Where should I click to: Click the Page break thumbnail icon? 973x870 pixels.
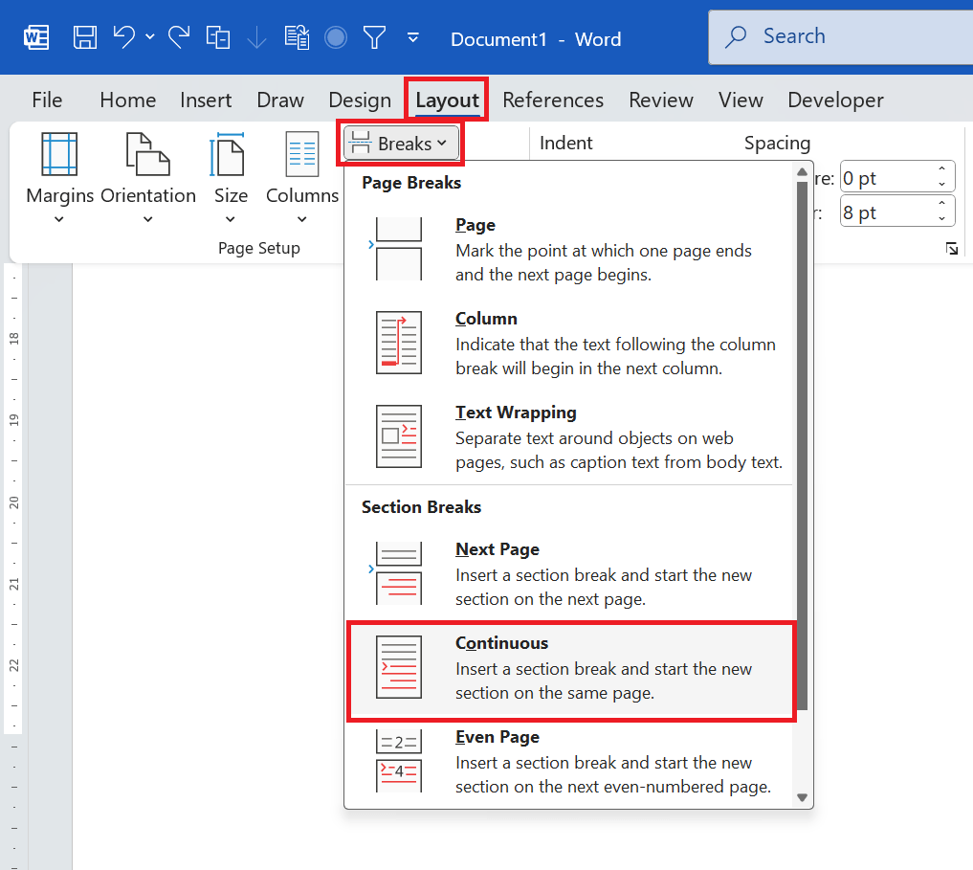click(398, 249)
